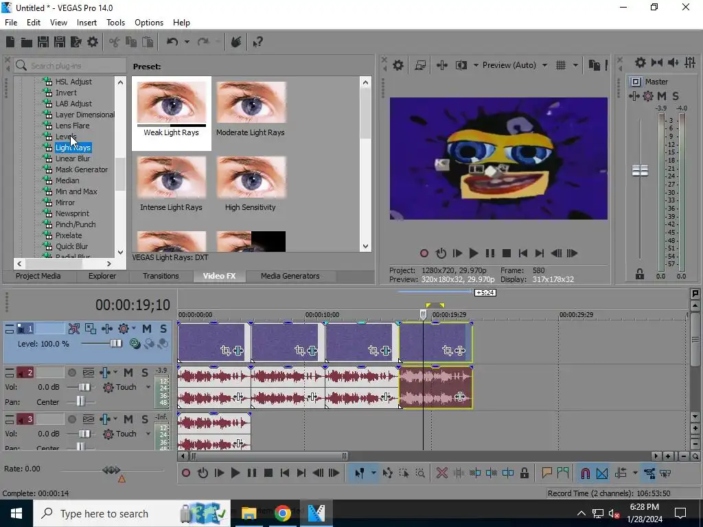Open a project with folder icon
This screenshot has height=527, width=703.
[27, 42]
